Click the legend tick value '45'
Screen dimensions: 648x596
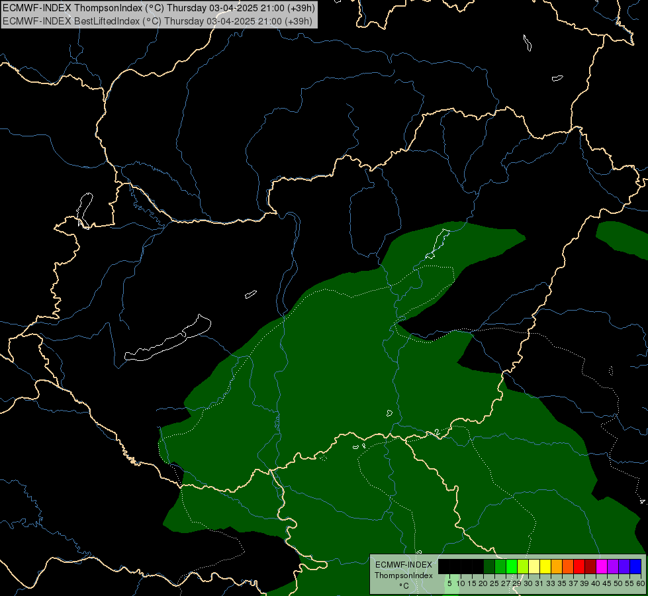pos(607,583)
